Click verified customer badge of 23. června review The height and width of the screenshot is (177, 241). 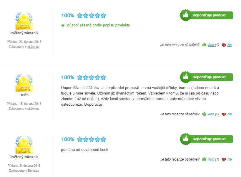(24, 21)
